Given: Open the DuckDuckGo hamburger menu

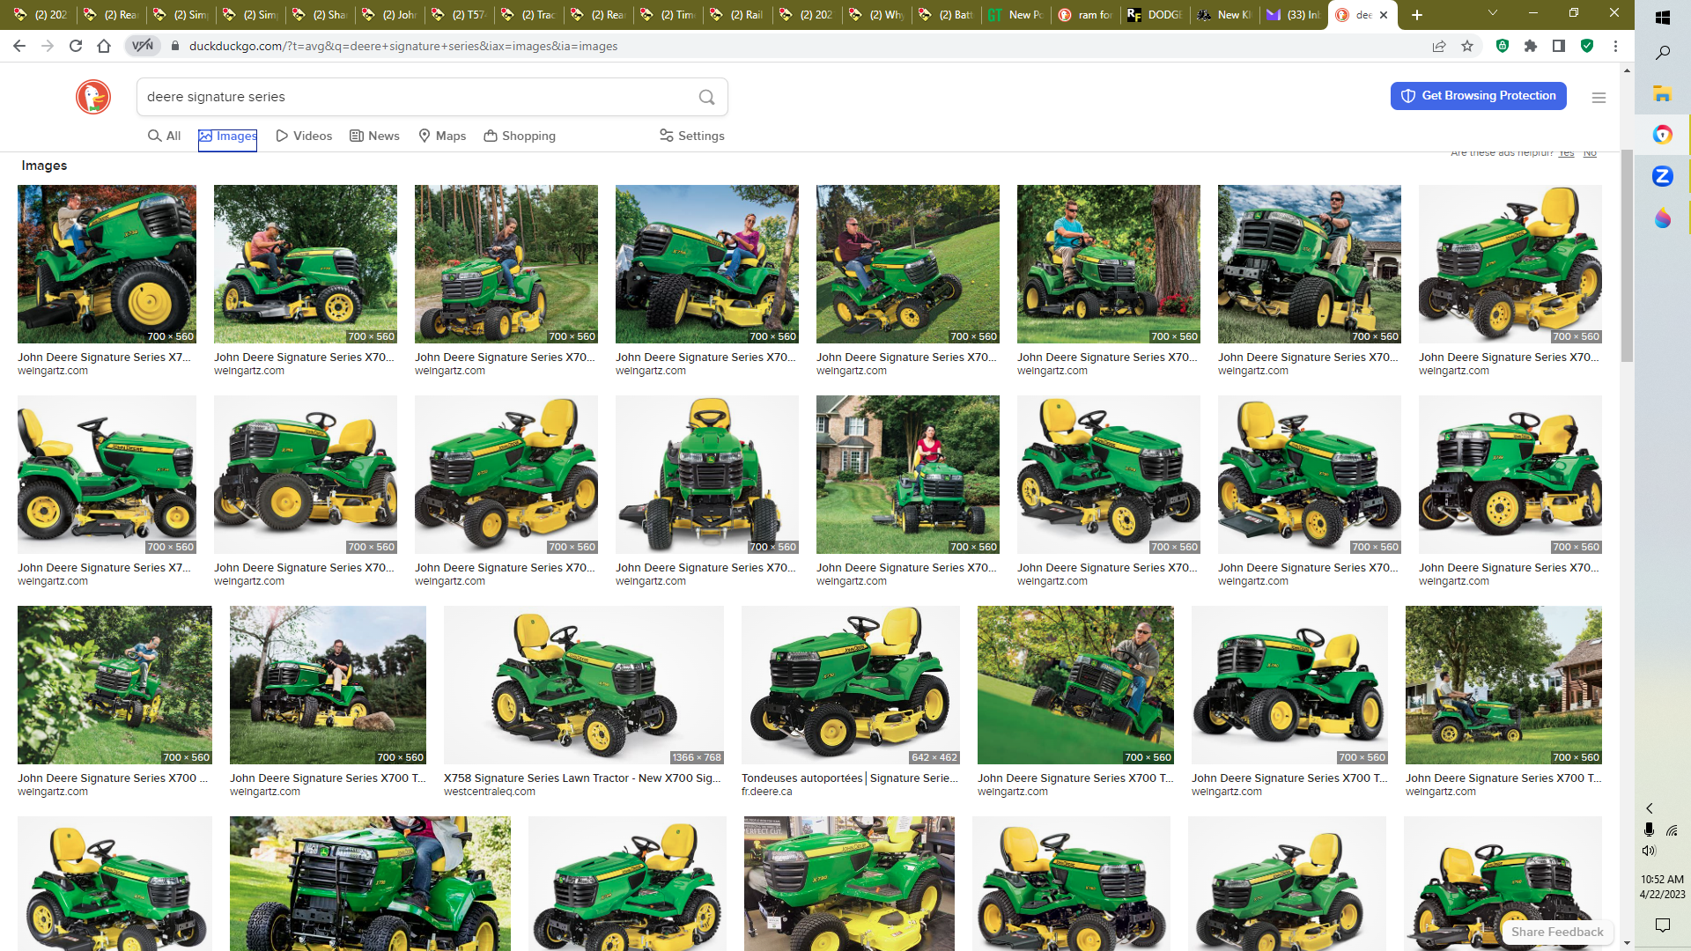Looking at the screenshot, I should pyautogui.click(x=1599, y=98).
